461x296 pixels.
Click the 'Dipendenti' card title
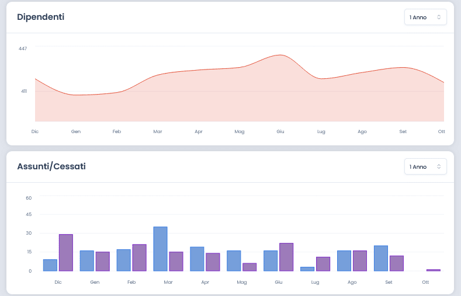41,17
